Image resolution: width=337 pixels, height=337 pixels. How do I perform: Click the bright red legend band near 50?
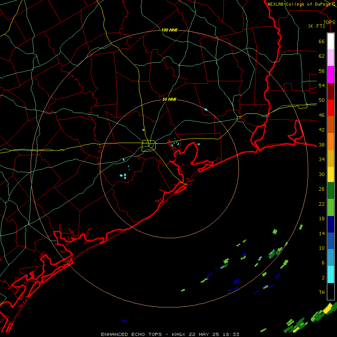click(331, 108)
